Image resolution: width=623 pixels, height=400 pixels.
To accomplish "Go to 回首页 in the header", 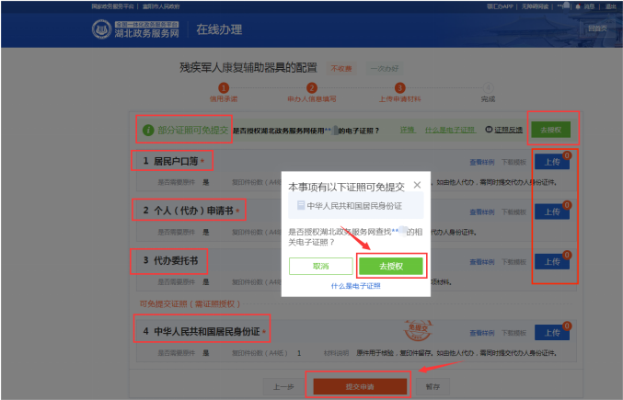I will tap(596, 29).
